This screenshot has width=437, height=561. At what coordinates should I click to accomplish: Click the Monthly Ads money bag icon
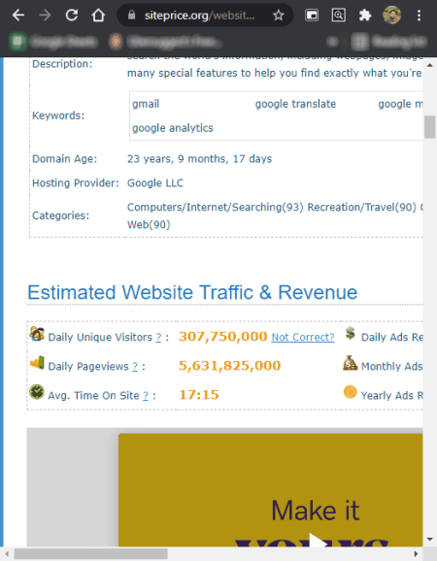click(350, 362)
